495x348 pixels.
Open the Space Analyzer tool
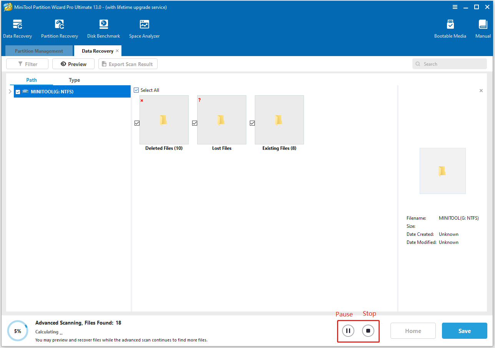coord(144,25)
